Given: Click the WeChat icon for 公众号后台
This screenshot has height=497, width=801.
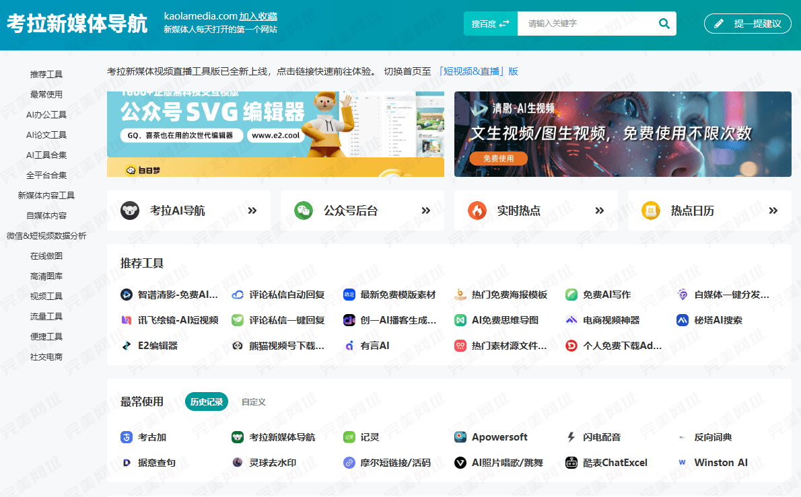Looking at the screenshot, I should pyautogui.click(x=304, y=211).
